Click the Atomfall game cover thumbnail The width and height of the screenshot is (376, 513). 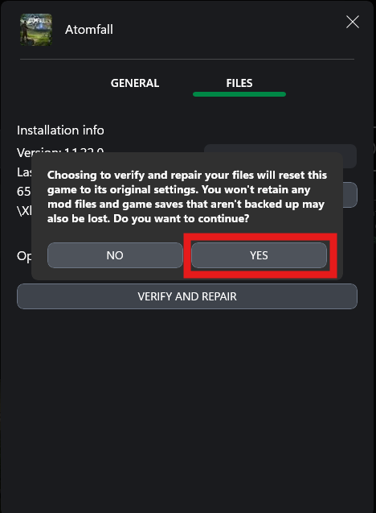click(x=36, y=30)
